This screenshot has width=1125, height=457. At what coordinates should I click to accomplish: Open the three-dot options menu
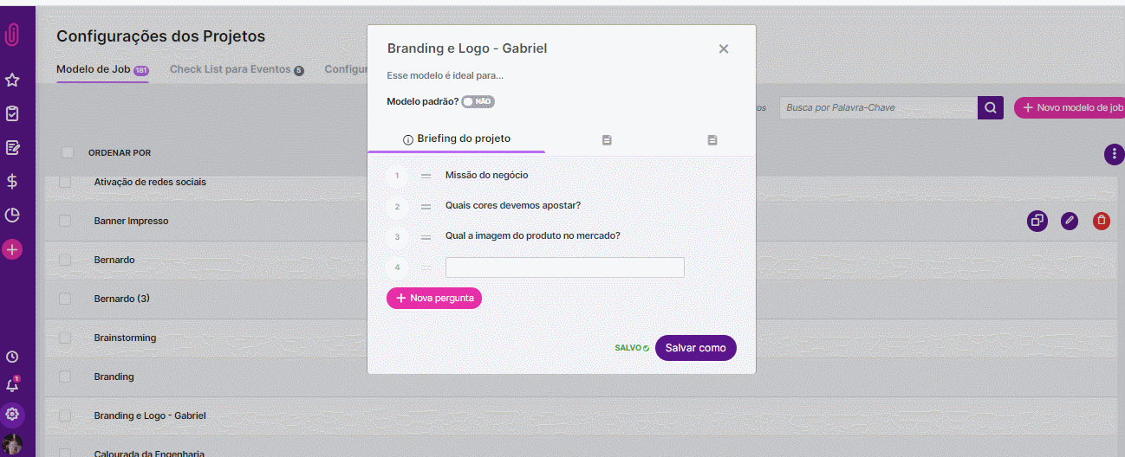1113,154
